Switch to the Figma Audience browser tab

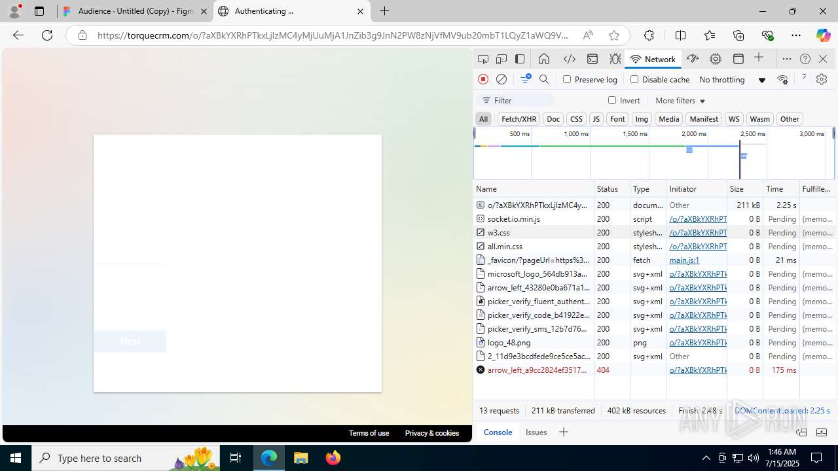tap(135, 11)
